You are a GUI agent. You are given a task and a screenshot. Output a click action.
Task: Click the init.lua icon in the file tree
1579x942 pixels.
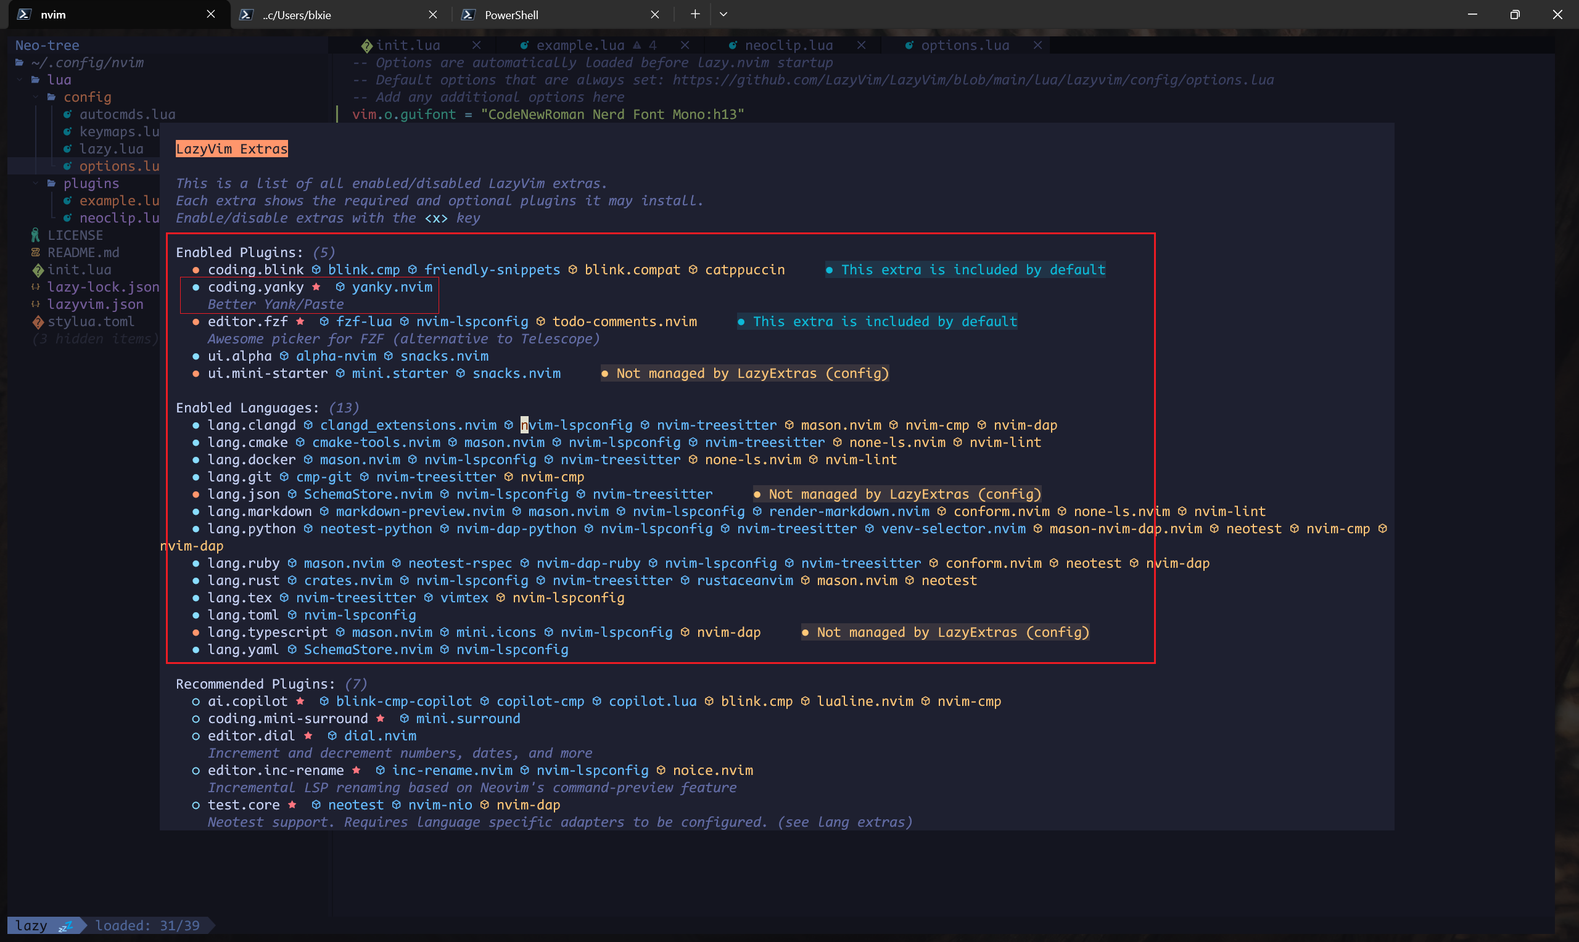(38, 270)
